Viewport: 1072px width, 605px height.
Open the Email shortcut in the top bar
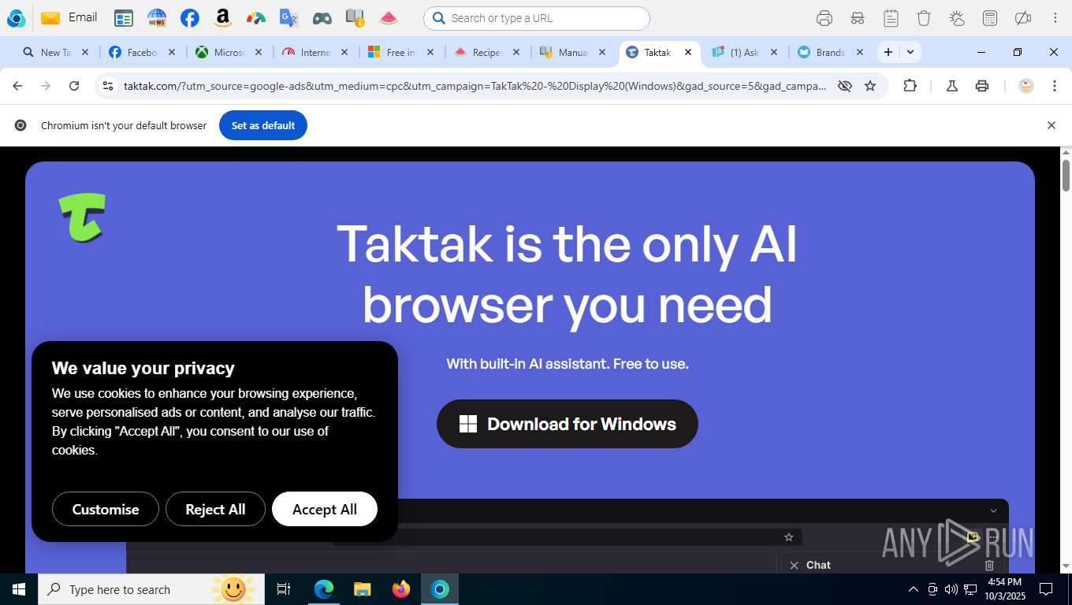coord(69,17)
